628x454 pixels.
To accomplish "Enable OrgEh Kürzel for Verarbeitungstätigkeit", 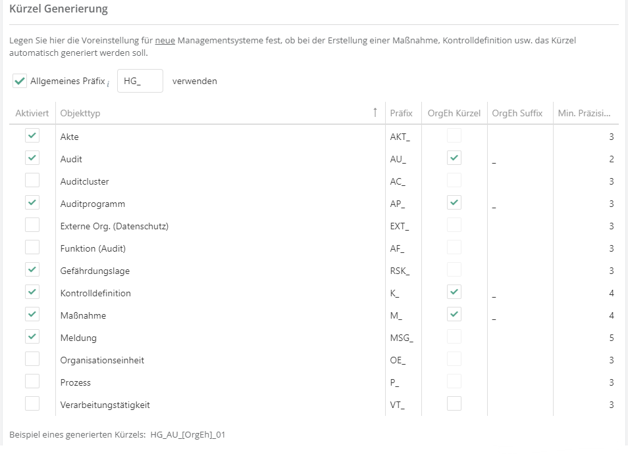I will (x=454, y=404).
